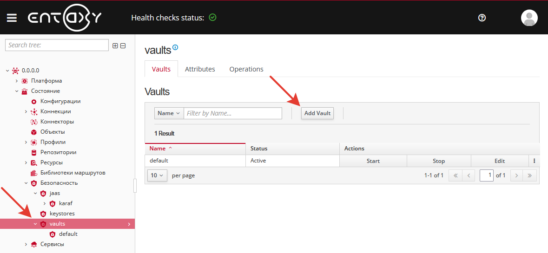Open the Name filter type dropdown
The image size is (548, 253).
point(169,113)
